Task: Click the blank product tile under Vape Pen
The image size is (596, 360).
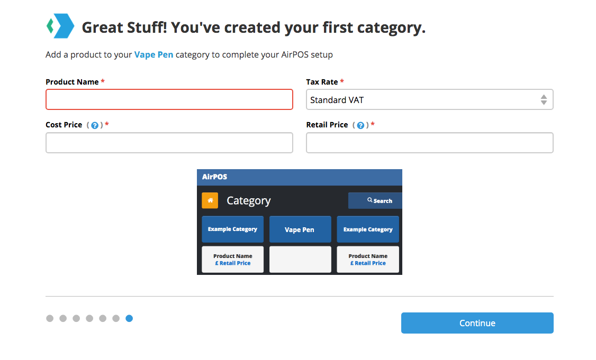Action: (300, 260)
